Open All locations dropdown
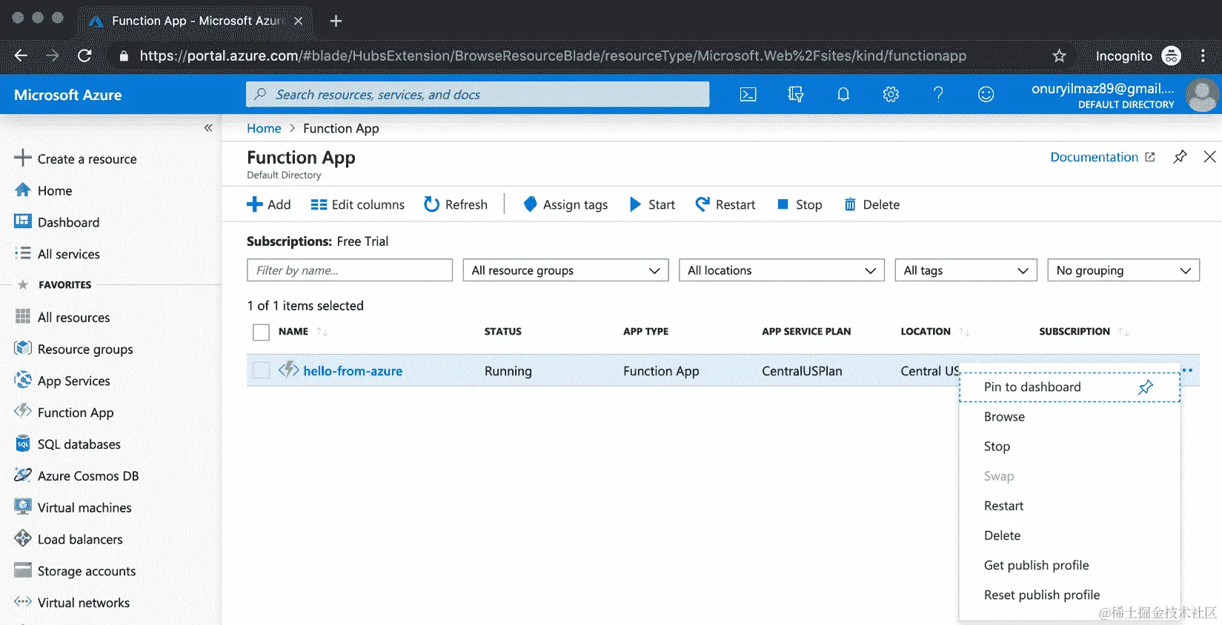 click(782, 270)
